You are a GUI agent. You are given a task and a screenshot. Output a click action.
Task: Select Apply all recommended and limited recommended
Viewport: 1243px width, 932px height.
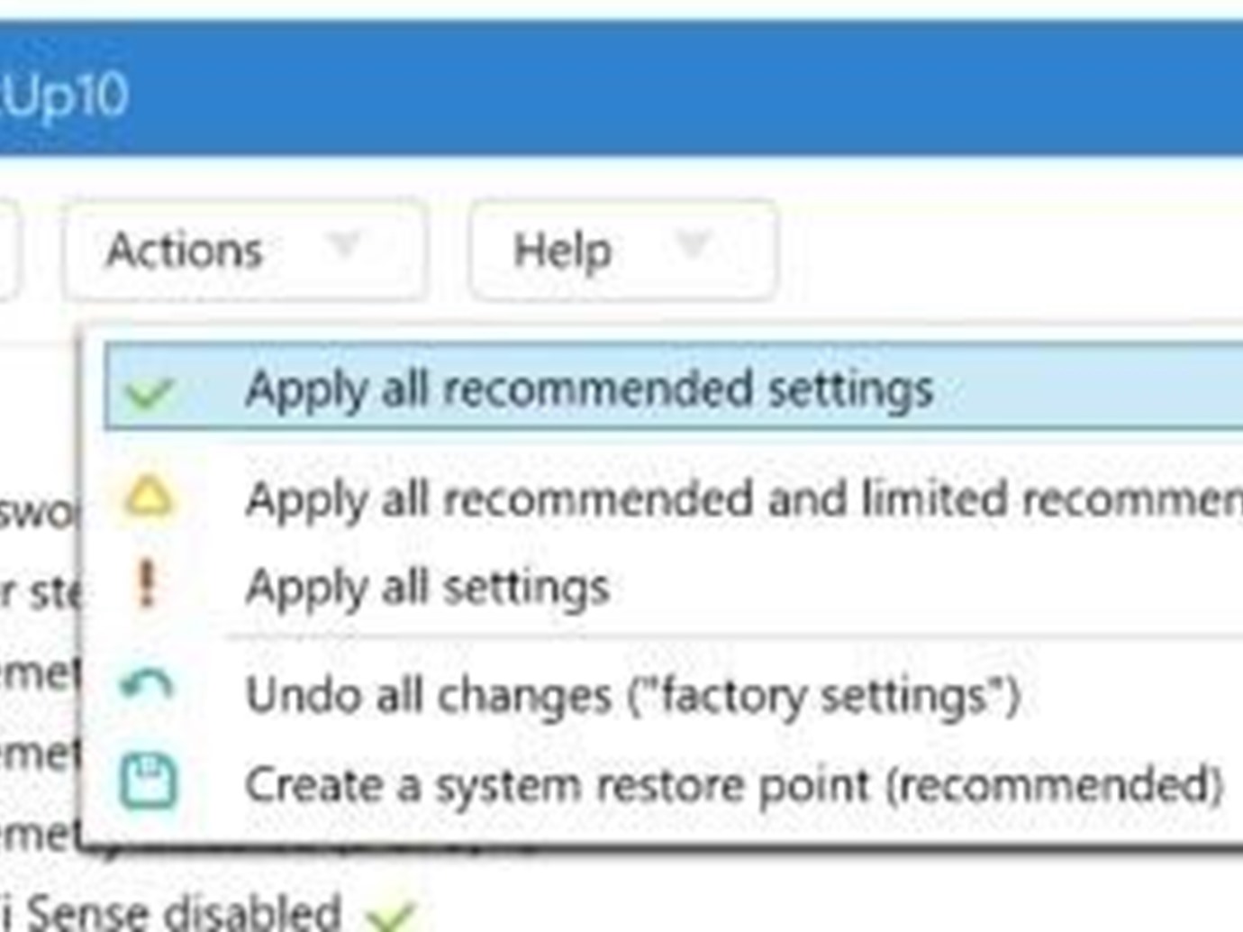pos(674,498)
